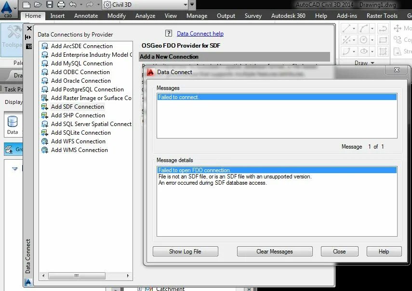The width and height of the screenshot is (412, 291).
Task: Open the Redo history dropdown arrow
Action: coord(98,5)
